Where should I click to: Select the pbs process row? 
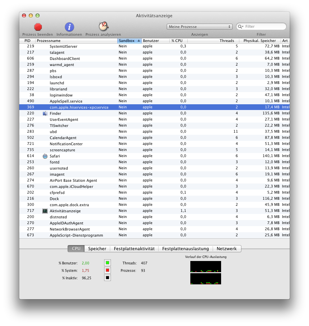[154, 71]
